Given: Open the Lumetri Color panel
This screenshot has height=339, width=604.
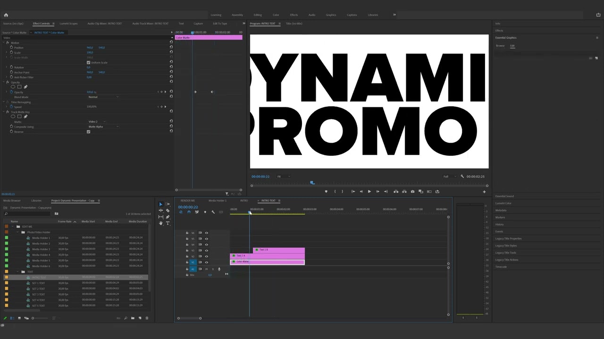Looking at the screenshot, I should tap(503, 203).
